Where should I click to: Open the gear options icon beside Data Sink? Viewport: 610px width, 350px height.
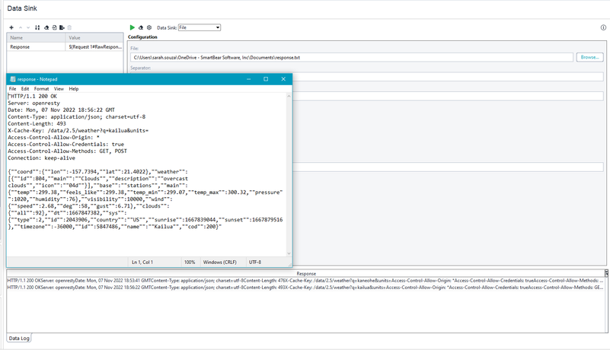[x=149, y=27]
